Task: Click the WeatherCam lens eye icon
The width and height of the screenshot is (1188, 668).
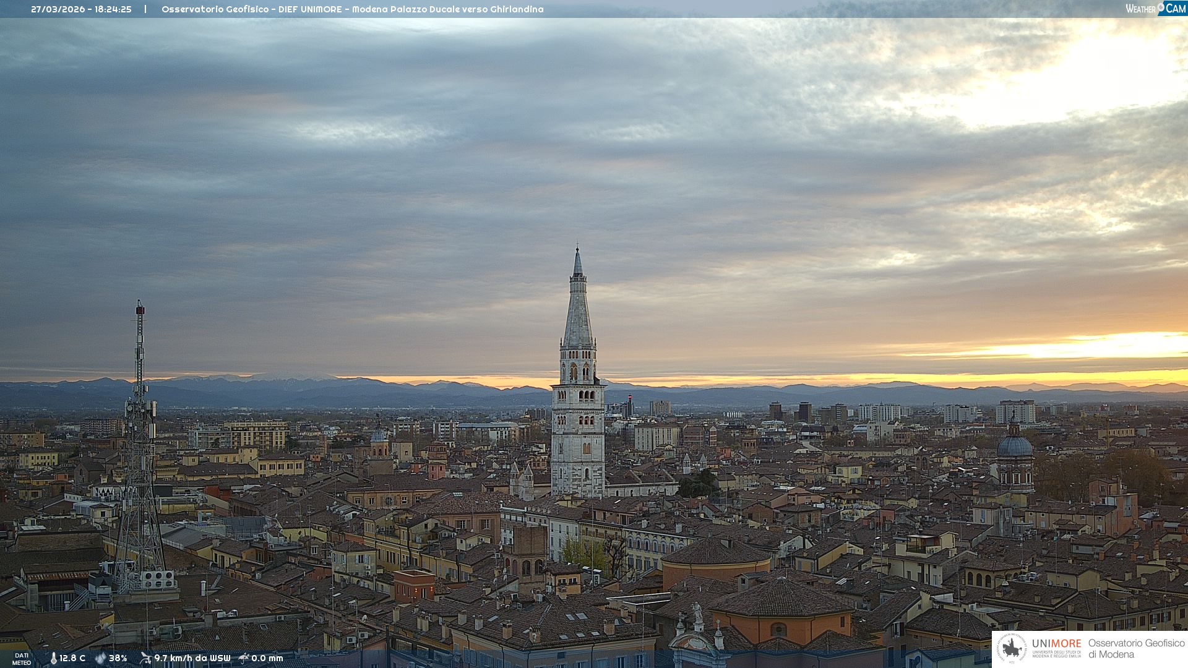Action: (1161, 7)
